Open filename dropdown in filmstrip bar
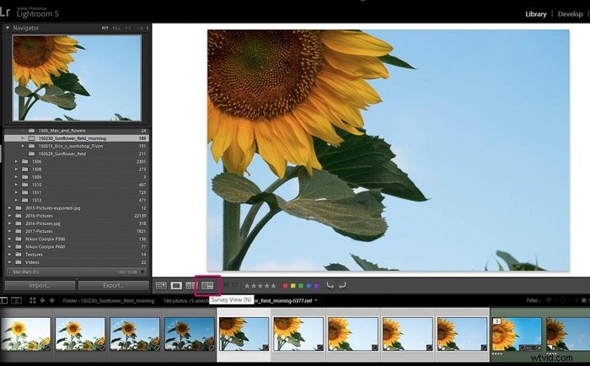The image size is (590, 366). pyautogui.click(x=316, y=300)
